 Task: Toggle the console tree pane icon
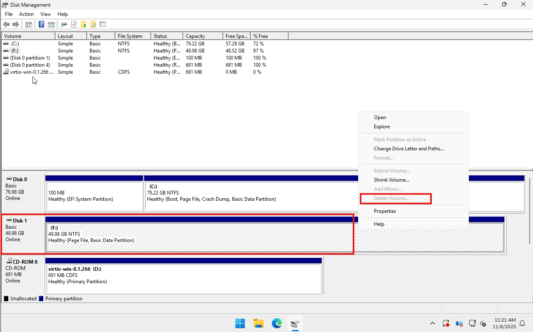(28, 24)
